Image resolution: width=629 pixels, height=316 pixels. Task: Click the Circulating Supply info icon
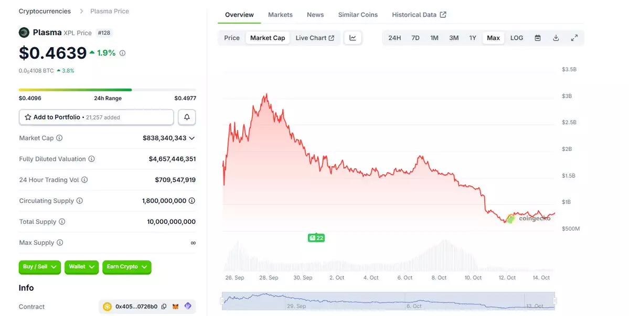79,201
